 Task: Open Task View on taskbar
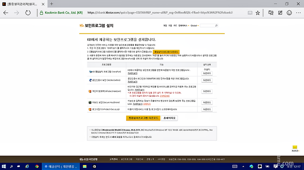19,166
